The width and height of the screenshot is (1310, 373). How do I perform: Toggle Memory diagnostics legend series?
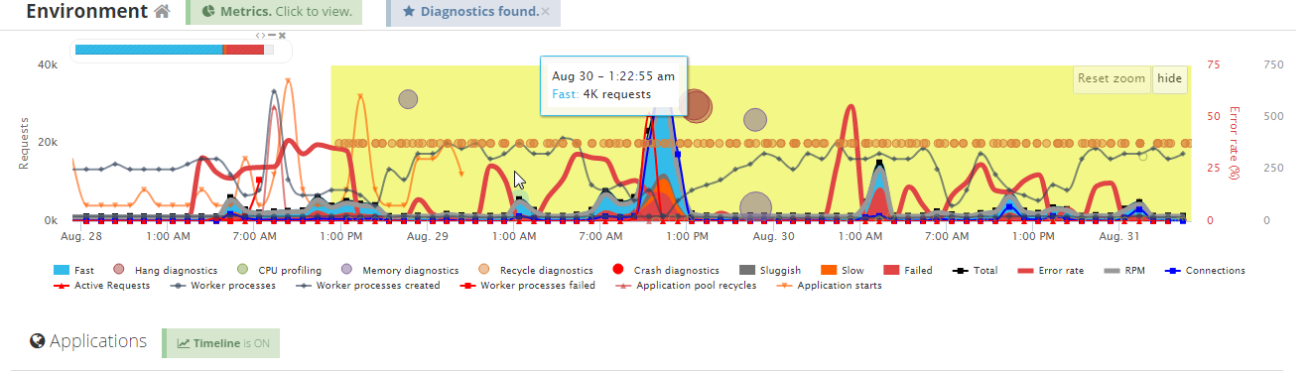tap(399, 270)
